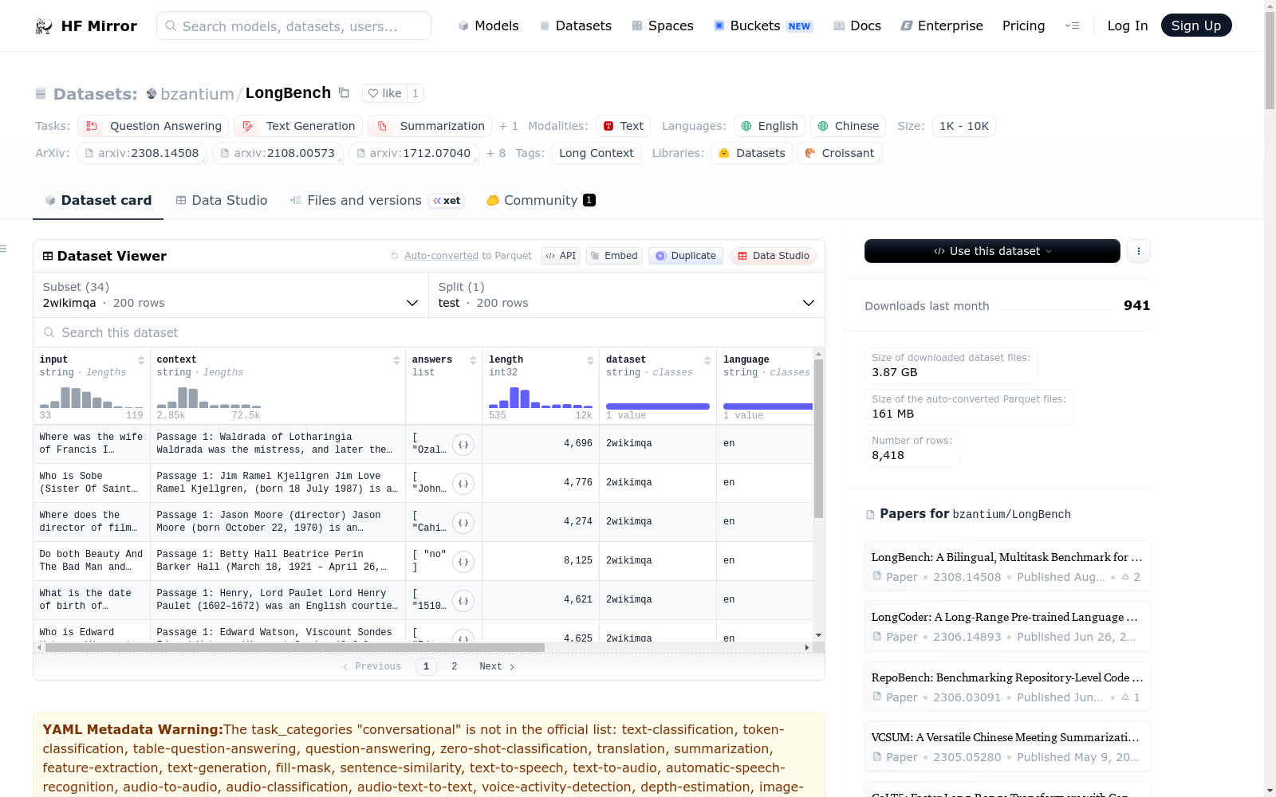Click the Log In link

1128,26
